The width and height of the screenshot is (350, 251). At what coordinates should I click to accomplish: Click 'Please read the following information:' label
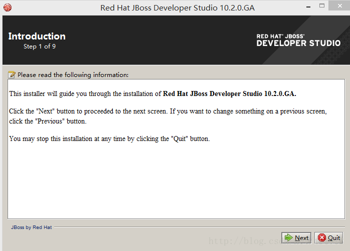73,75
